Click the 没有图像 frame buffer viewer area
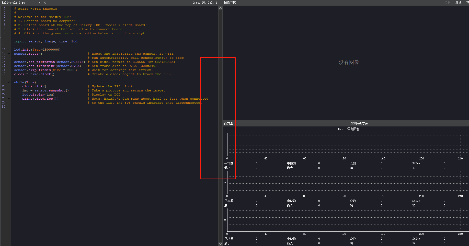This screenshot has height=246, width=469. pyautogui.click(x=346, y=63)
